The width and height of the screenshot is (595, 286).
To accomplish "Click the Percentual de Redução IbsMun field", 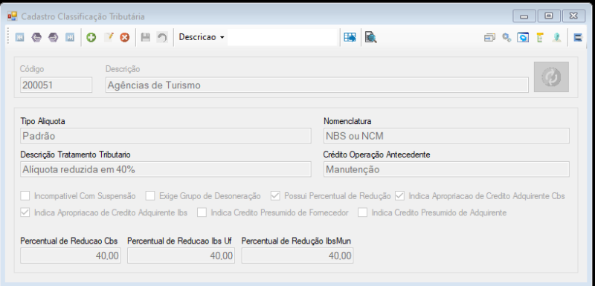I will pyautogui.click(x=297, y=256).
